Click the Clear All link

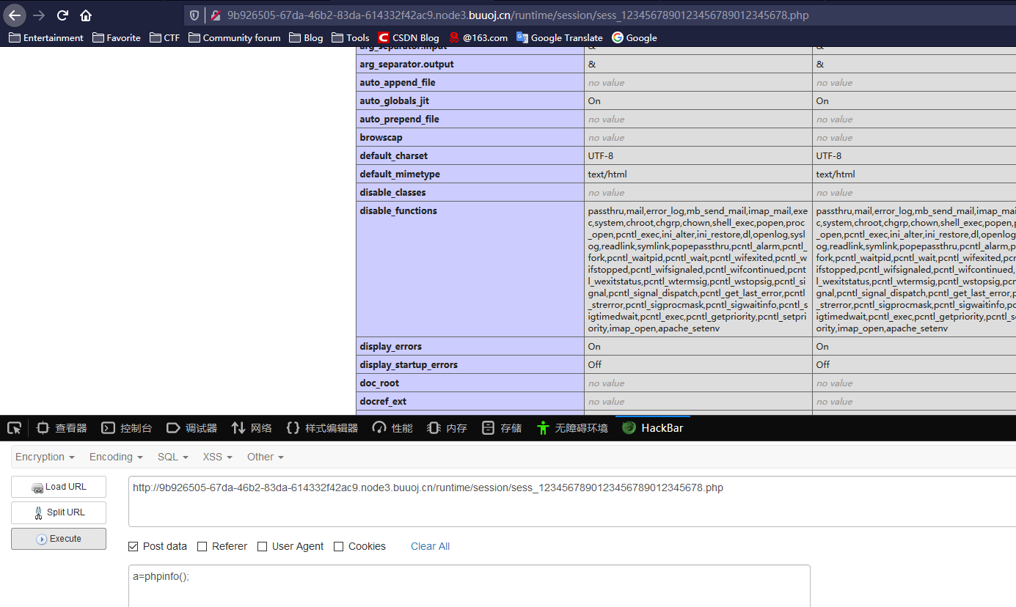coord(430,546)
